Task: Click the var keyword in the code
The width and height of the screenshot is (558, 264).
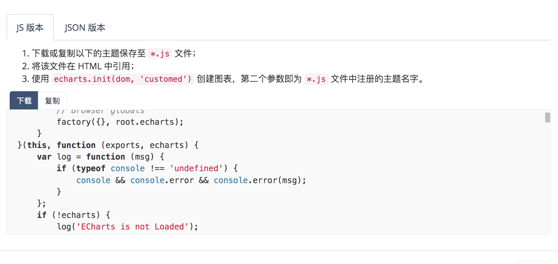Action: tap(44, 156)
